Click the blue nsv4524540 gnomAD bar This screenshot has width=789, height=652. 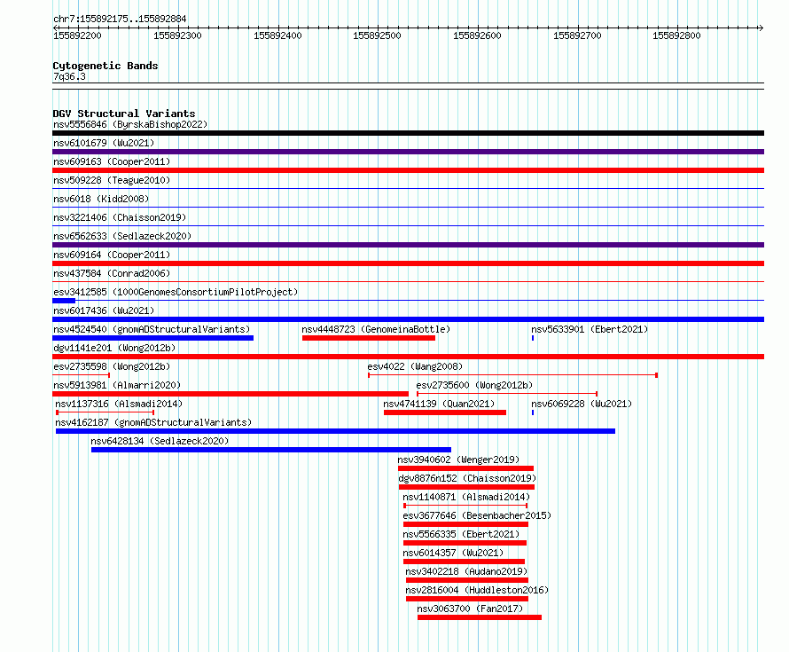153,338
